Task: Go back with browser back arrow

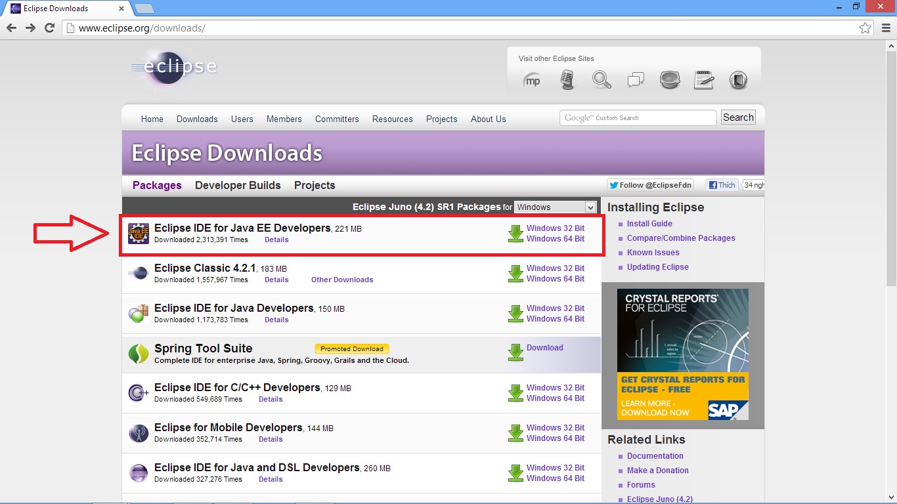Action: coord(11,28)
